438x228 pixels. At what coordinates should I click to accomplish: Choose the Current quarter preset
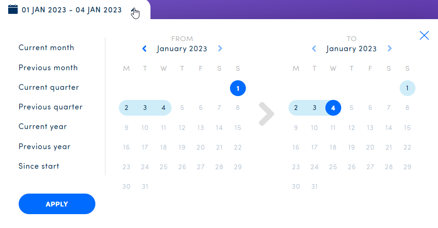click(49, 87)
